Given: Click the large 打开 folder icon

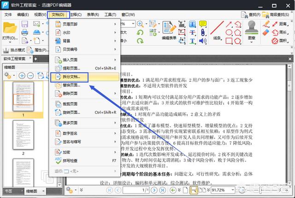Looking at the screenshot, I should (x=10, y=28).
